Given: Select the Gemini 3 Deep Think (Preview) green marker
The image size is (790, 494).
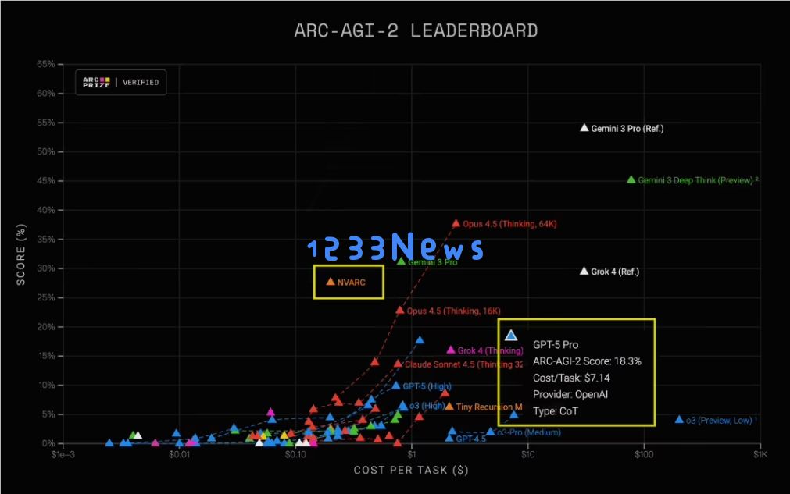Looking at the screenshot, I should 631,179.
